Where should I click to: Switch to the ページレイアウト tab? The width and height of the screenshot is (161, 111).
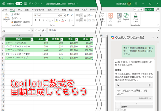coord(38,10)
